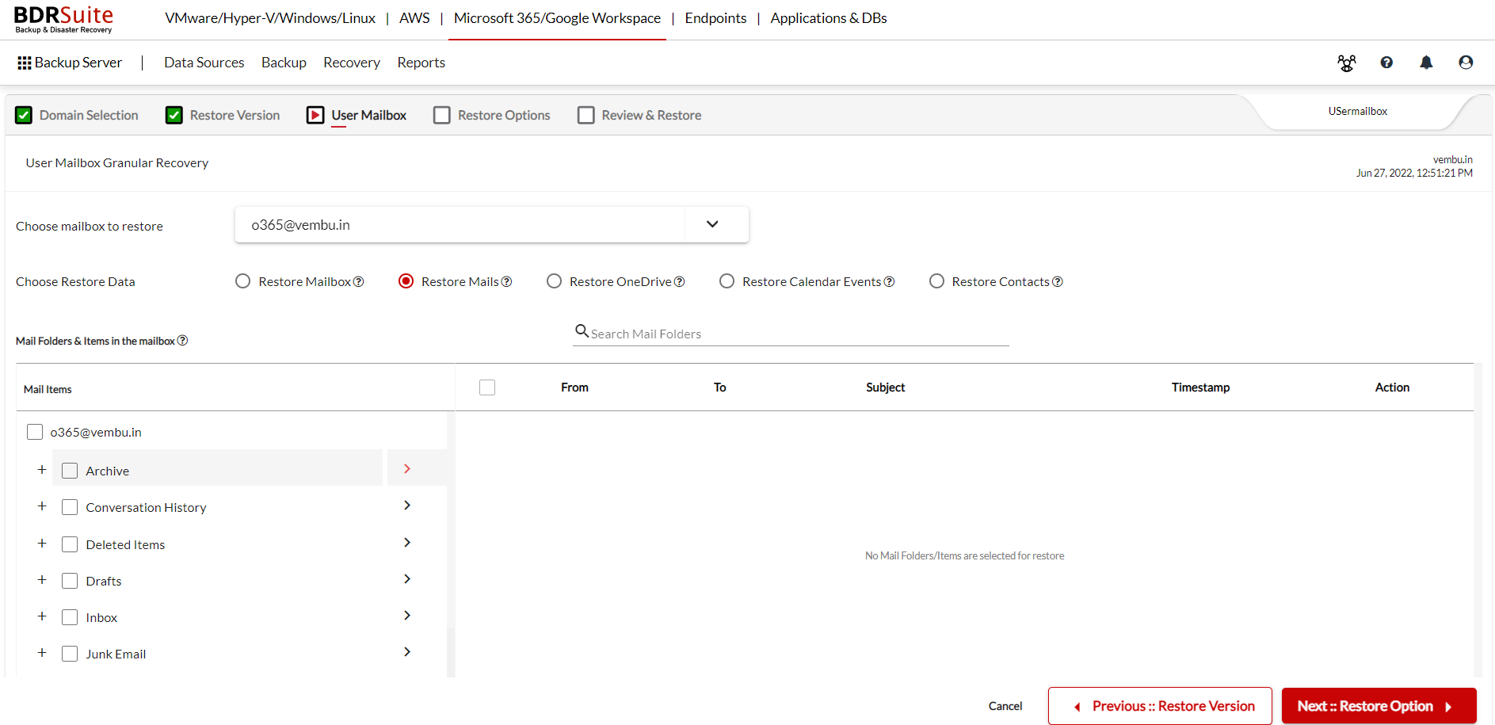The image size is (1495, 725).
Task: Go to Previous :: Restore Version
Action: [x=1160, y=706]
